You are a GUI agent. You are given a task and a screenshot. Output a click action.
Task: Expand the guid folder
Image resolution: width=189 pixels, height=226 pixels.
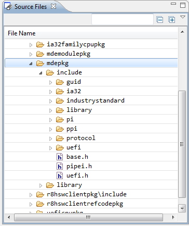tap(50, 83)
